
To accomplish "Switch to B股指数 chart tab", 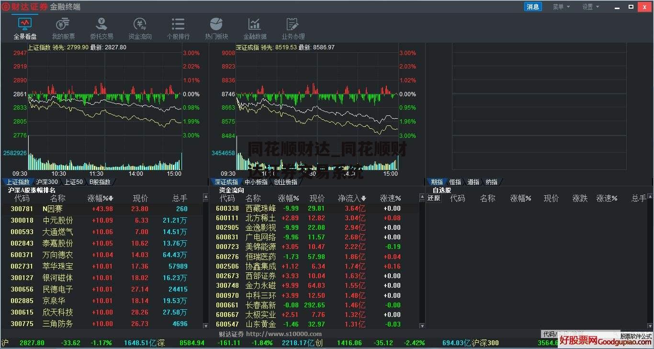I will (100, 182).
